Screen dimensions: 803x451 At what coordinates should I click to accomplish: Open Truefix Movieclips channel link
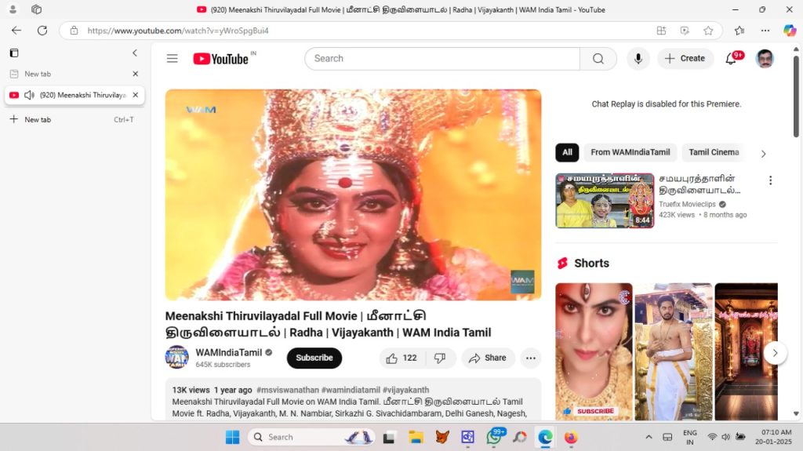point(687,204)
